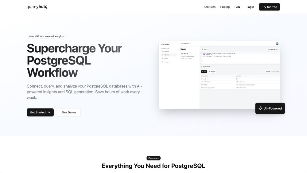Click the Get Started button
The image size is (307, 173).
pyautogui.click(x=40, y=112)
